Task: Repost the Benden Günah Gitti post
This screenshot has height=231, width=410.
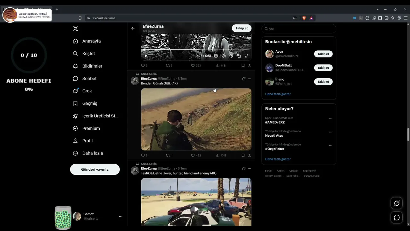Action: tap(169, 155)
